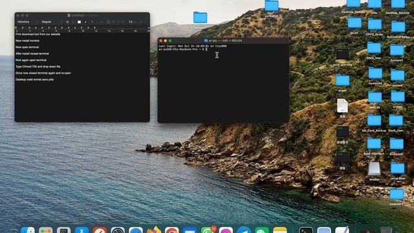Image resolution: width=414 pixels, height=233 pixels.
Task: Click the line 'After install closed terminal'
Action: pyautogui.click(x=32, y=53)
